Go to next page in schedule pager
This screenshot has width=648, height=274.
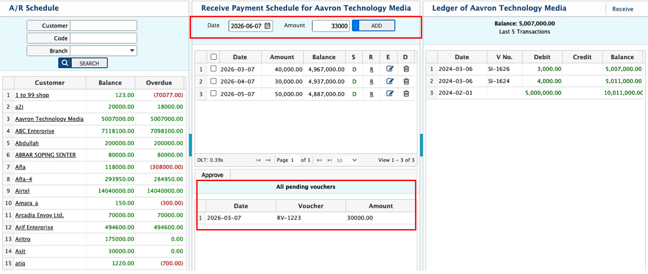coord(319,160)
